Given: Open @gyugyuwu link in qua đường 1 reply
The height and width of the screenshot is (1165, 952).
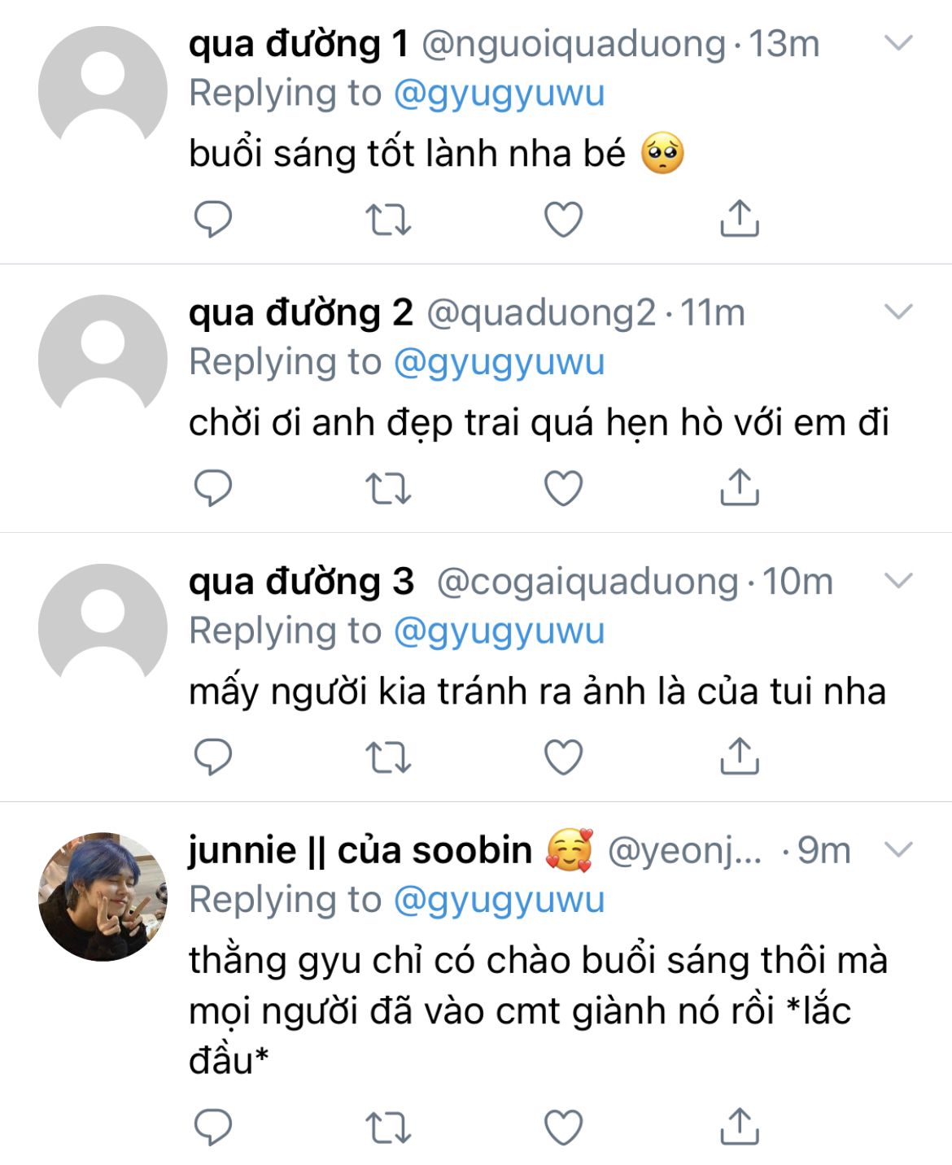Looking at the screenshot, I should click(x=499, y=94).
